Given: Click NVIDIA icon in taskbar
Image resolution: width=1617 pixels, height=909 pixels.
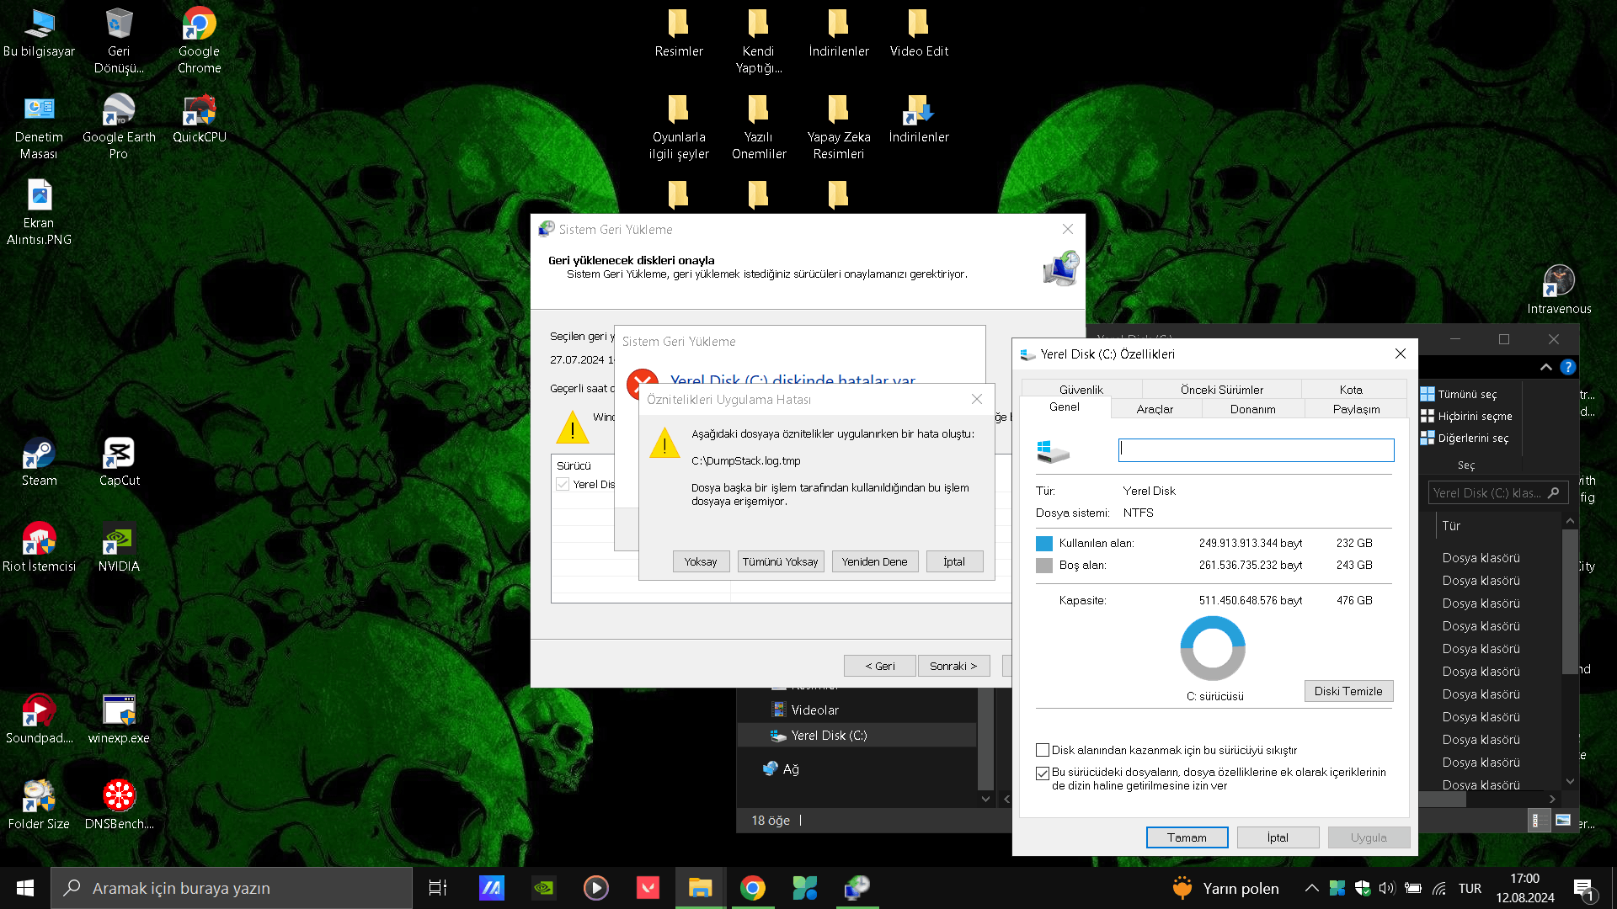Looking at the screenshot, I should [544, 887].
